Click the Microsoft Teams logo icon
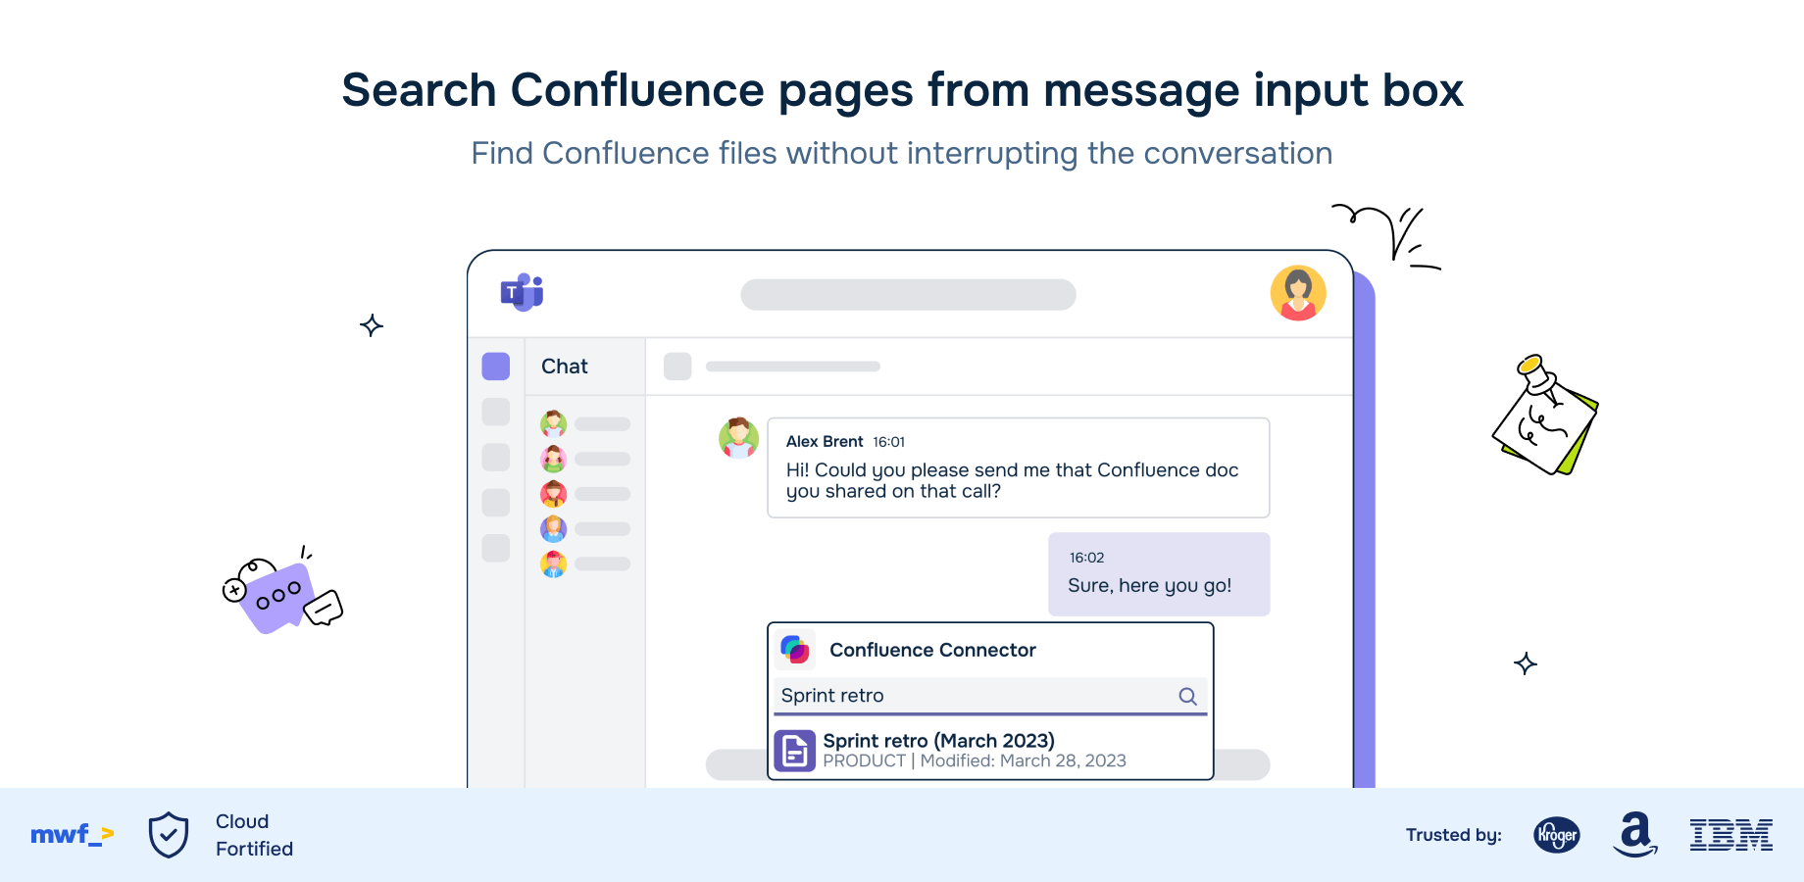 pos(522,292)
